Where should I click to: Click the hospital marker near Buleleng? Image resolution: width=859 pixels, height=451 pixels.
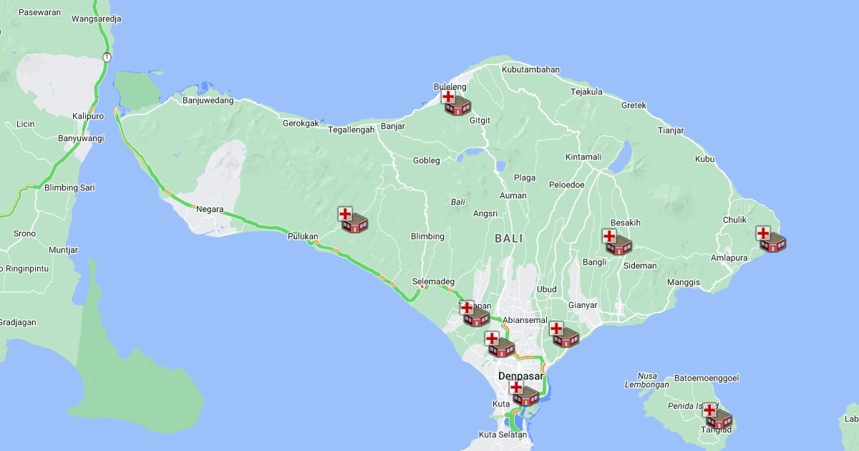455,103
